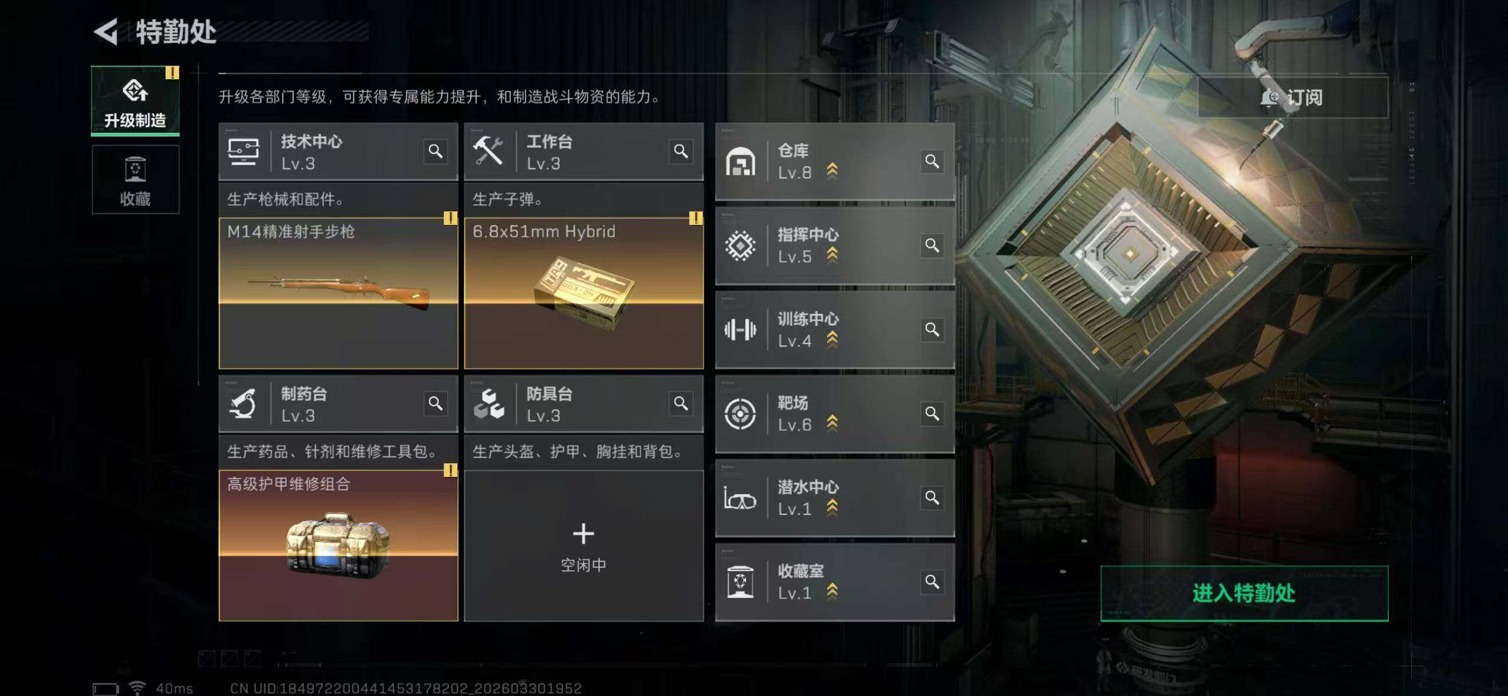View details of 制药台 via magnifier
This screenshot has width=1508, height=696.
[435, 403]
